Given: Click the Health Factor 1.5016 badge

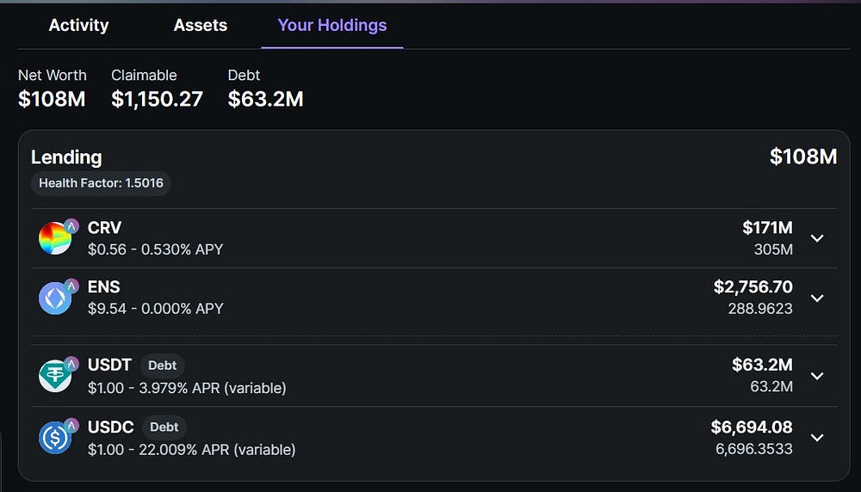Looking at the screenshot, I should coord(101,183).
